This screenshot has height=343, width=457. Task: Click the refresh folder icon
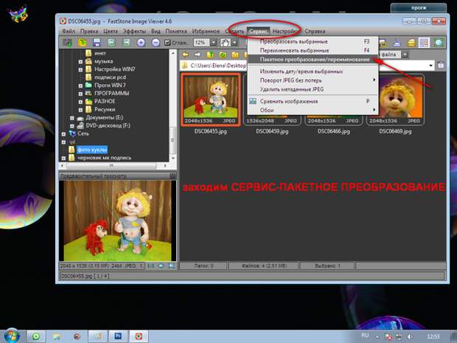[x=223, y=55]
